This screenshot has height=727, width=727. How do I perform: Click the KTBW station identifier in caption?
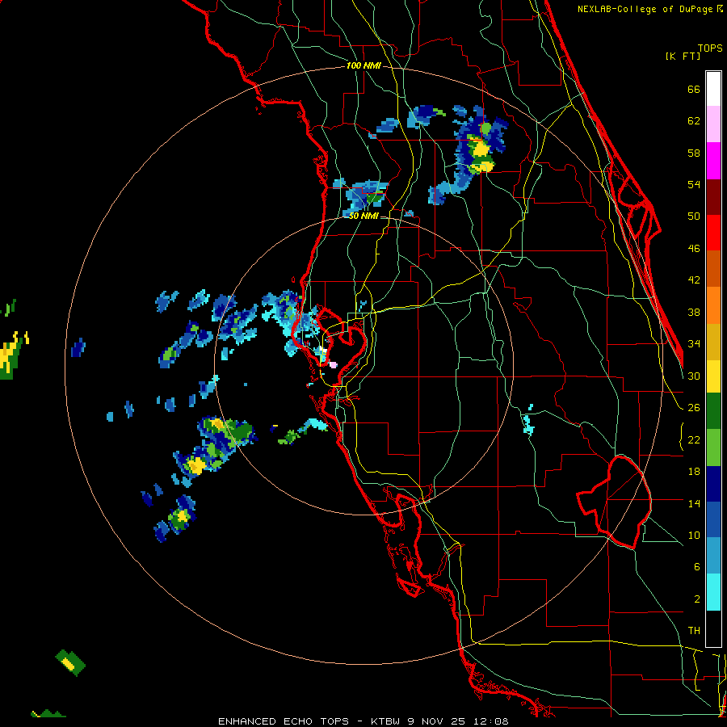(x=386, y=721)
